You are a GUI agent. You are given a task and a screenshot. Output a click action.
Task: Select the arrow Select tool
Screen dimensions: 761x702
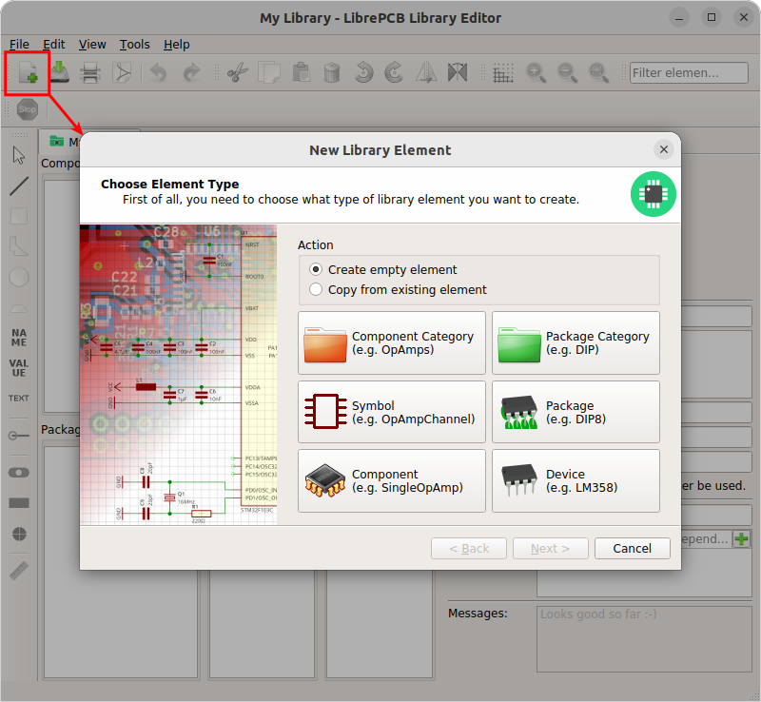(x=19, y=155)
